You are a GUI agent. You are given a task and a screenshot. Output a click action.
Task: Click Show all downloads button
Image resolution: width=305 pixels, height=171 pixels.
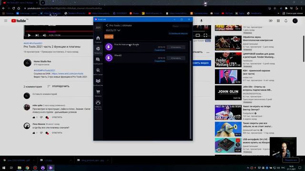coord(291,160)
